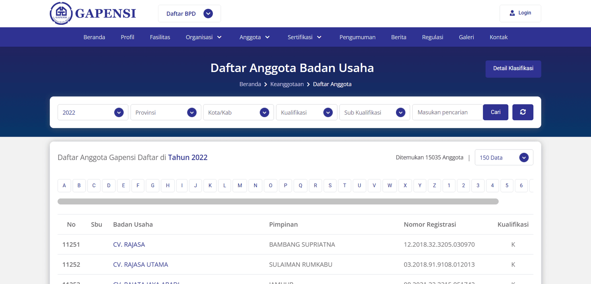Open the Regulasi page
The image size is (591, 284).
click(433, 37)
